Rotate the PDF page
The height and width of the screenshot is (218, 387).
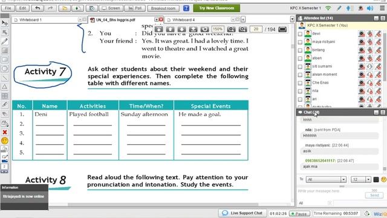(x=204, y=29)
